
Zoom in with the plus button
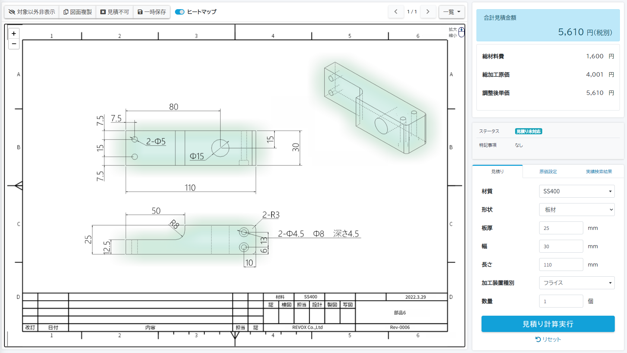click(x=14, y=34)
